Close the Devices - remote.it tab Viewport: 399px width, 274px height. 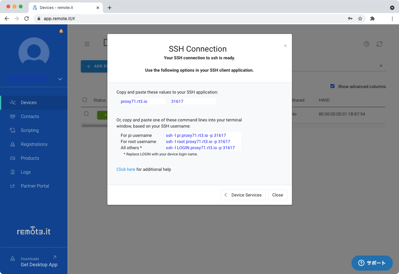click(x=98, y=8)
